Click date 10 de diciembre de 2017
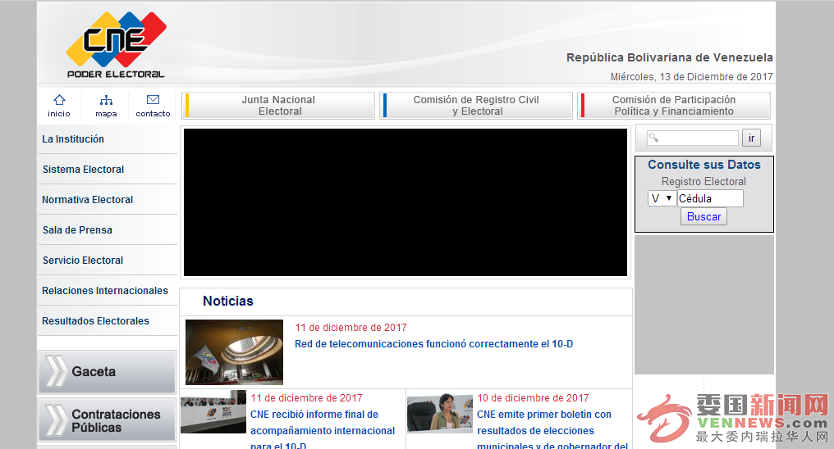 [x=533, y=398]
